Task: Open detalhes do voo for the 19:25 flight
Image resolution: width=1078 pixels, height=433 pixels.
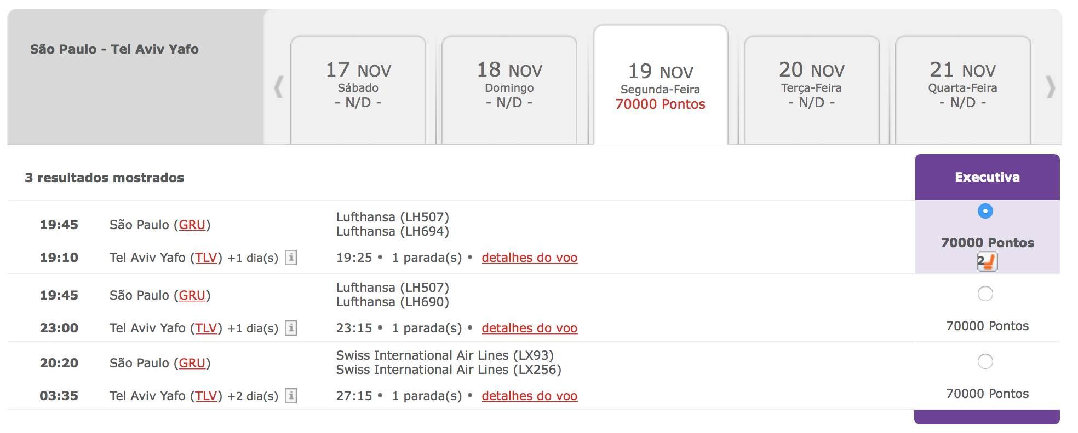Action: click(529, 258)
